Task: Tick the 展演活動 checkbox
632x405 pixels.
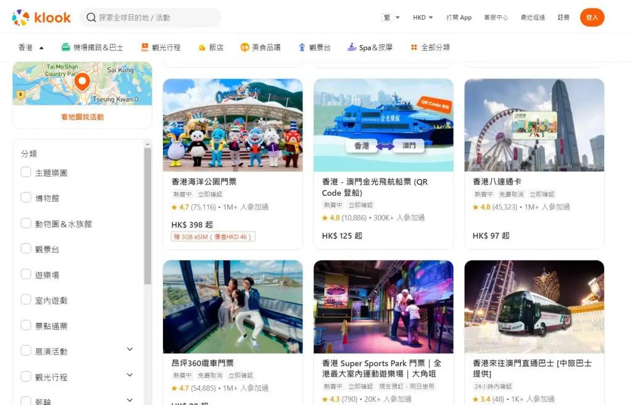Action: tap(26, 351)
